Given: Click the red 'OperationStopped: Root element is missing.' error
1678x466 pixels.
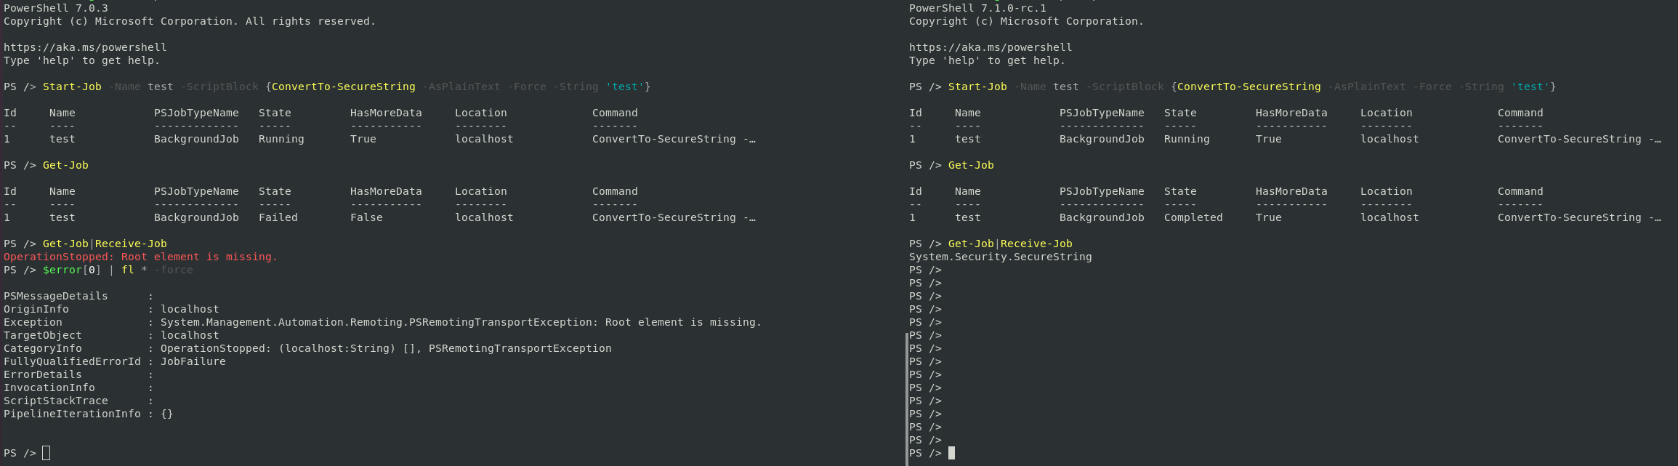Looking at the screenshot, I should [x=141, y=257].
